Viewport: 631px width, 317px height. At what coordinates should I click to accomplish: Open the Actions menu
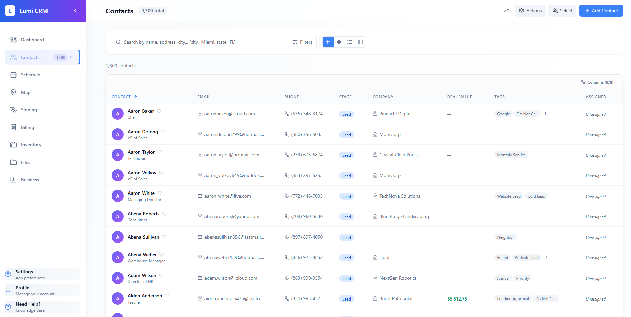[x=530, y=10]
